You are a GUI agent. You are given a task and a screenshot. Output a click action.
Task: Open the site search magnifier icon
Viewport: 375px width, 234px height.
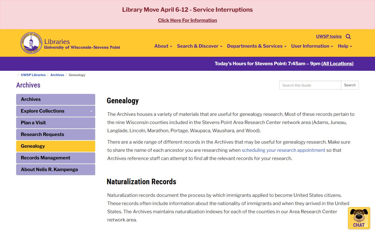(x=348, y=37)
